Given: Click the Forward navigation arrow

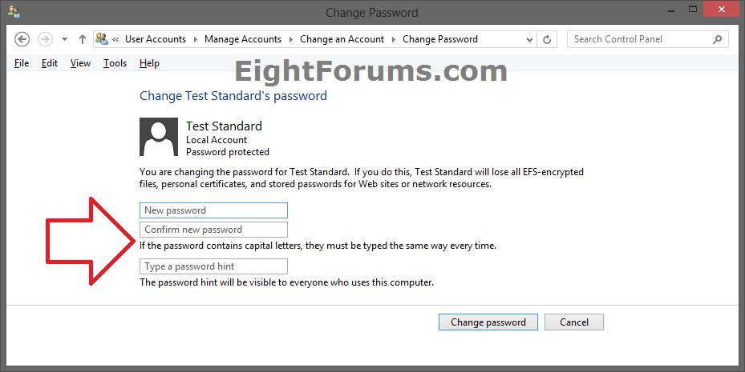Looking at the screenshot, I should pyautogui.click(x=45, y=39).
